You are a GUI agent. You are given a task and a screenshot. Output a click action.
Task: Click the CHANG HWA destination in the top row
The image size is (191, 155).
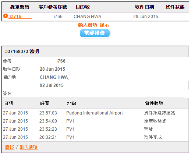(88, 17)
